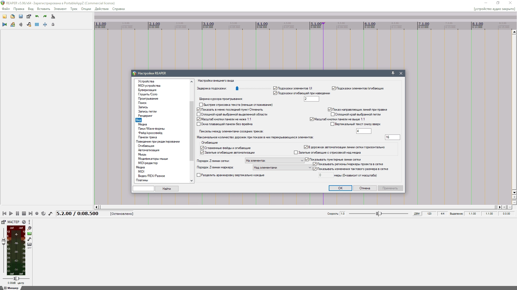Viewport: 517px width, 290px height.
Task: Toggle the transport Repeat loop button
Action: click(43, 213)
